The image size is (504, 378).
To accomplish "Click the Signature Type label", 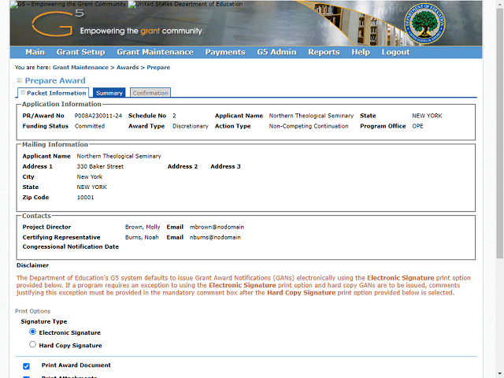I will pos(44,321).
